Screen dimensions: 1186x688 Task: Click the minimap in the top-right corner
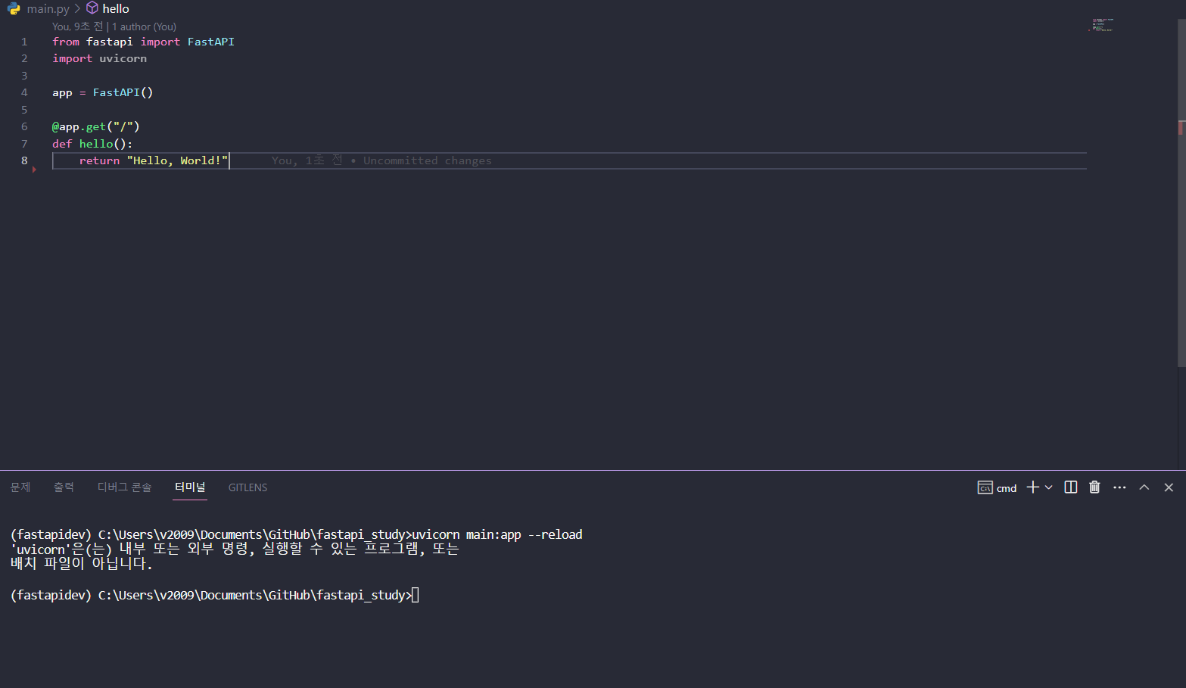pos(1101,25)
